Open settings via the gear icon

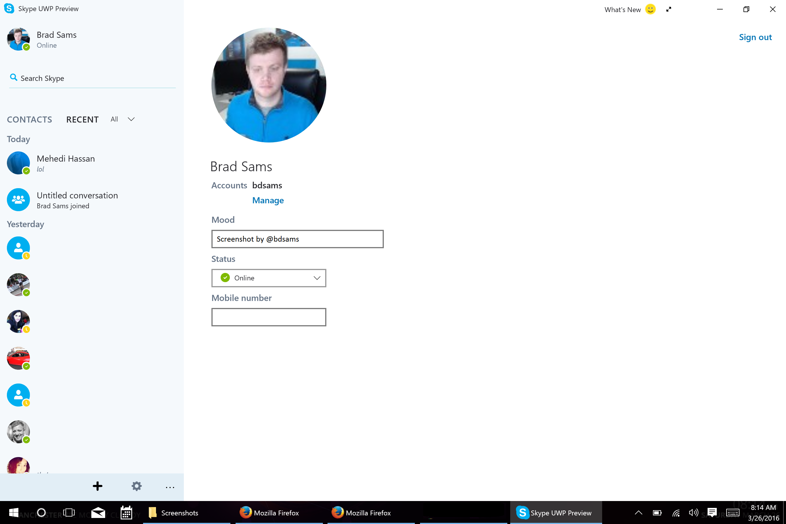pos(136,486)
